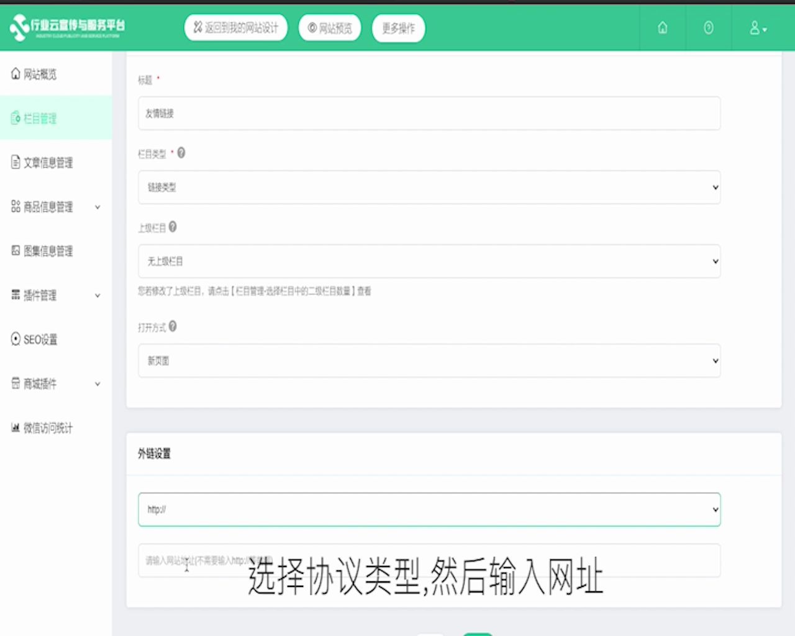Click the 文章信息管理 document icon
This screenshot has height=636, width=795.
coord(16,162)
